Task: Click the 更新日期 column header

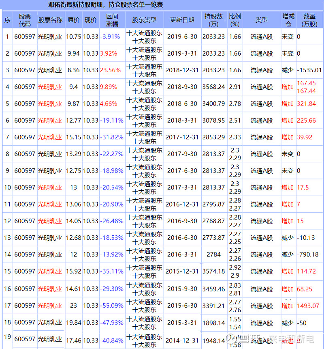Action: tap(182, 20)
